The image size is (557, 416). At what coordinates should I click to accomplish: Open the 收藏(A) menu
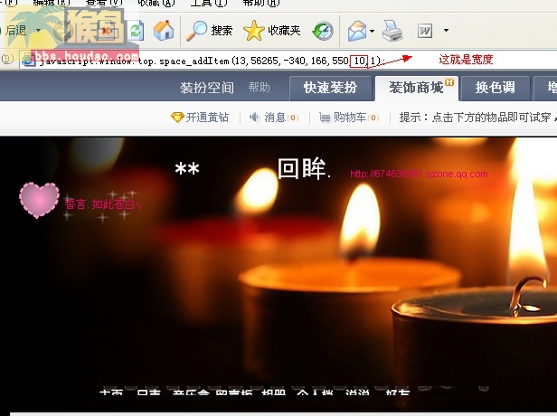pos(156,3)
